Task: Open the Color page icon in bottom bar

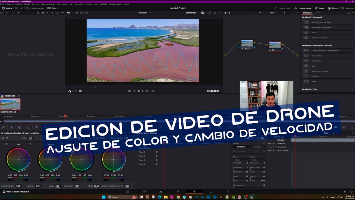Action: coord(194,192)
